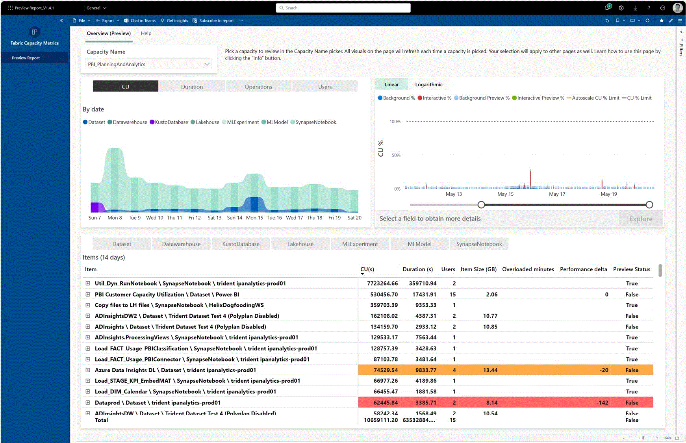Click the Explore button
This screenshot has width=686, height=443.
641,219
